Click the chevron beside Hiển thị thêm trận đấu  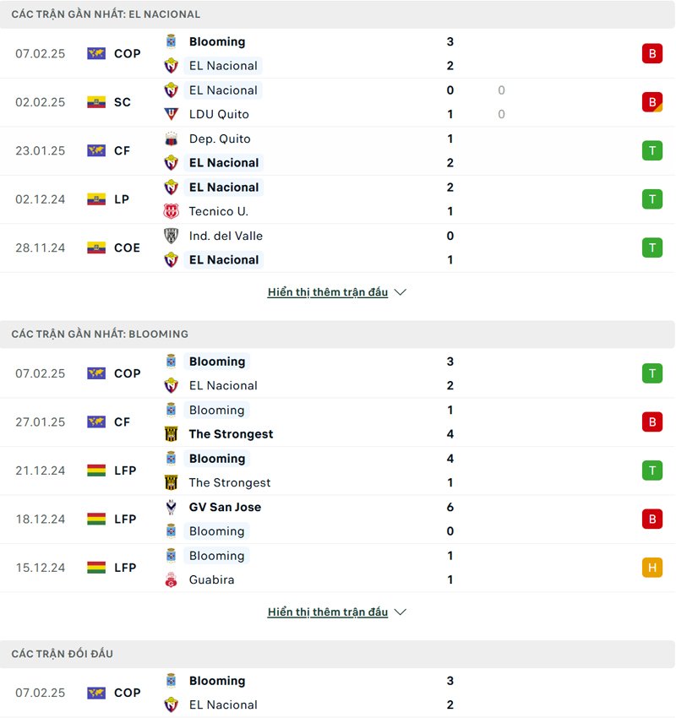(399, 291)
